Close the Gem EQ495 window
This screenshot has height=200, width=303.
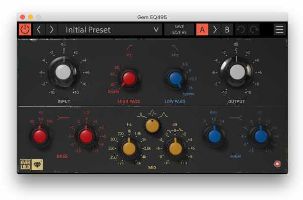point(23,17)
